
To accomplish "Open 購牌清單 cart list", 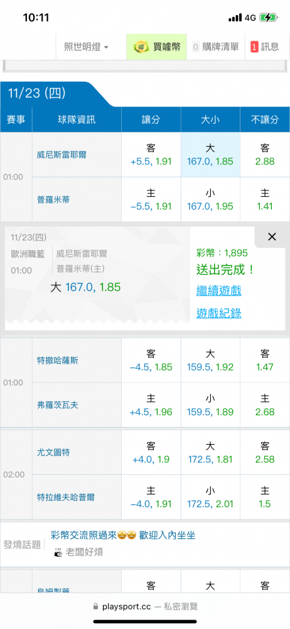I will [x=215, y=47].
